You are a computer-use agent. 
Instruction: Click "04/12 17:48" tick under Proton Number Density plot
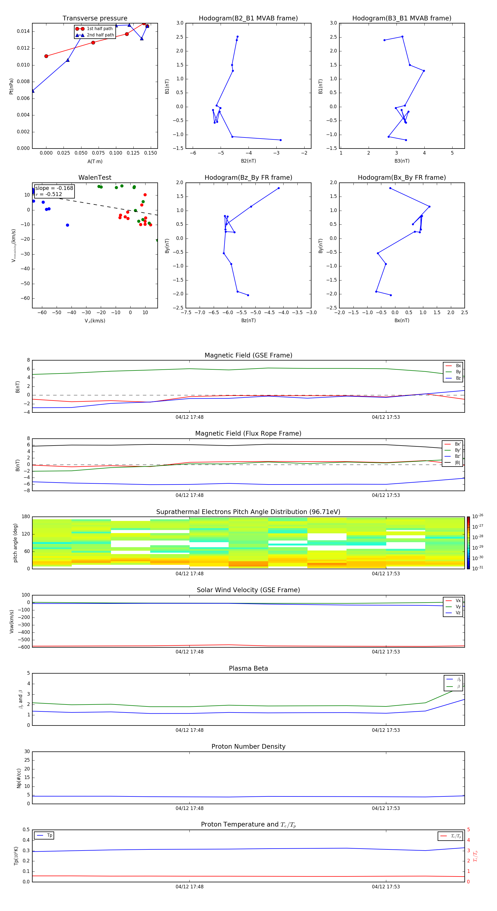(x=190, y=808)
